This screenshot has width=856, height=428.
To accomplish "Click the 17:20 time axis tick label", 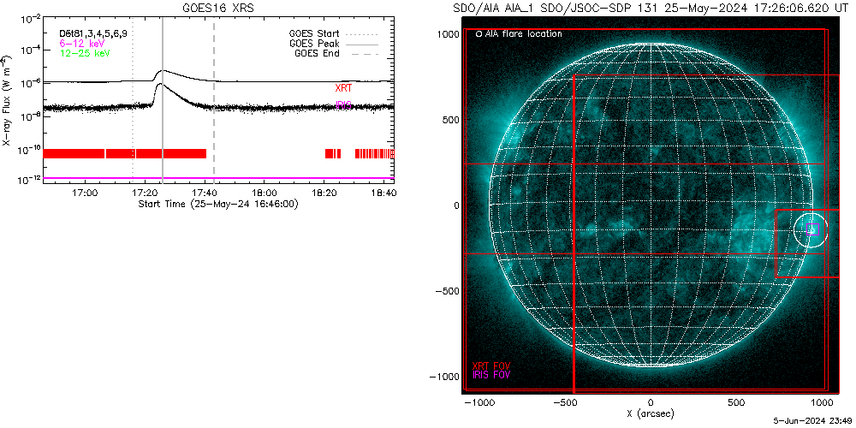I will [x=146, y=192].
